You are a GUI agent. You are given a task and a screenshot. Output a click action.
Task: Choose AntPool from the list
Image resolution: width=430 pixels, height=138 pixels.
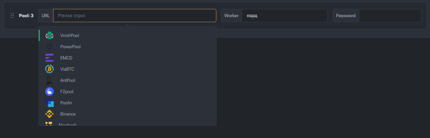point(127,80)
